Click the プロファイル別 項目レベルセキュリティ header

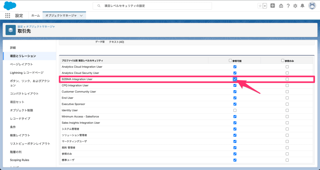point(82,61)
